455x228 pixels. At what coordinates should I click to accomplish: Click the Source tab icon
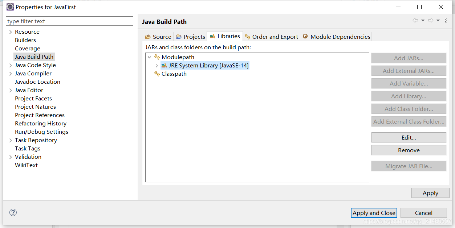[x=148, y=37]
